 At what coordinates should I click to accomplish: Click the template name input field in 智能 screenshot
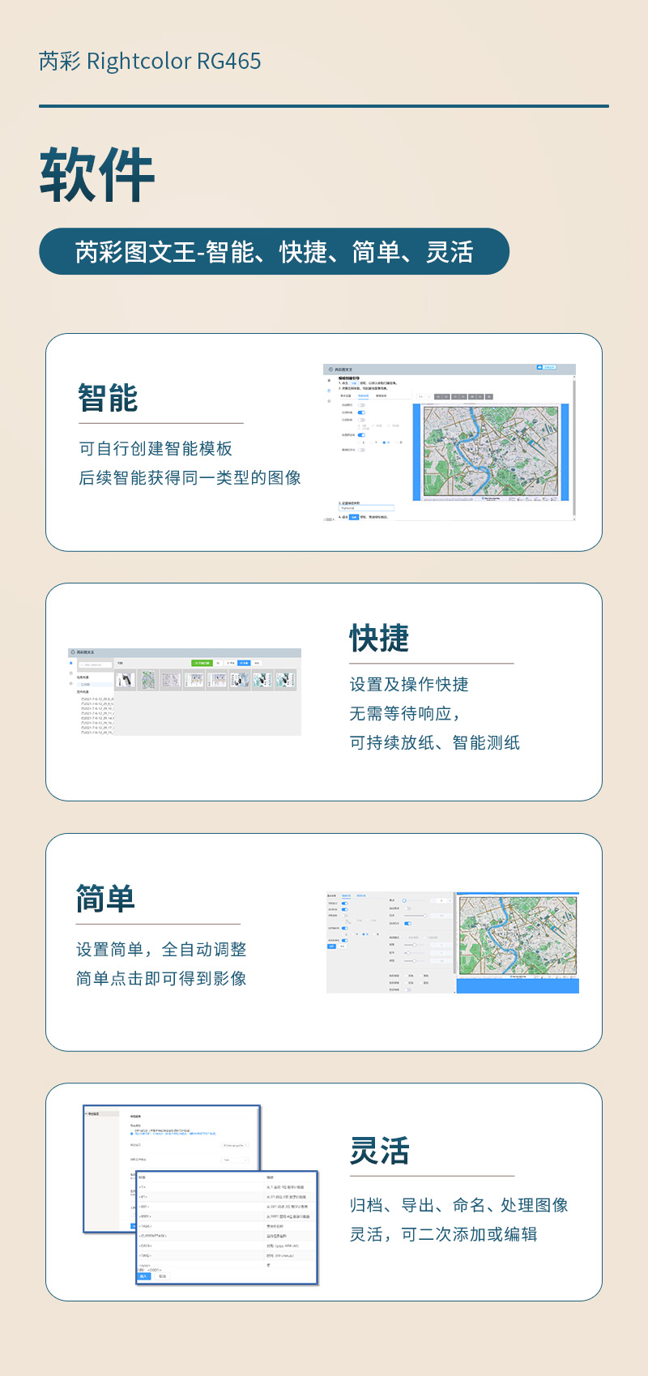[366, 508]
